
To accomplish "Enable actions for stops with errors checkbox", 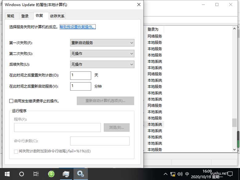I will (x=11, y=101).
